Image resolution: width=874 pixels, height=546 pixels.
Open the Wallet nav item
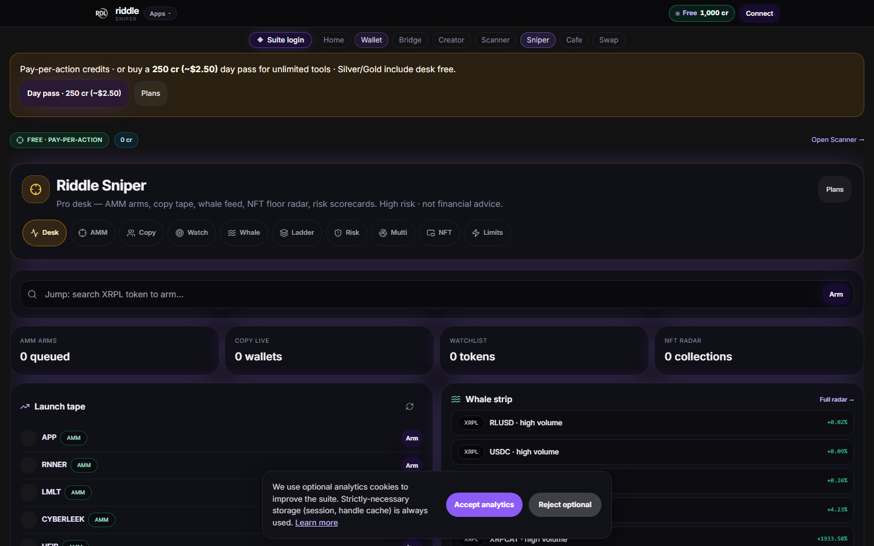coord(371,40)
